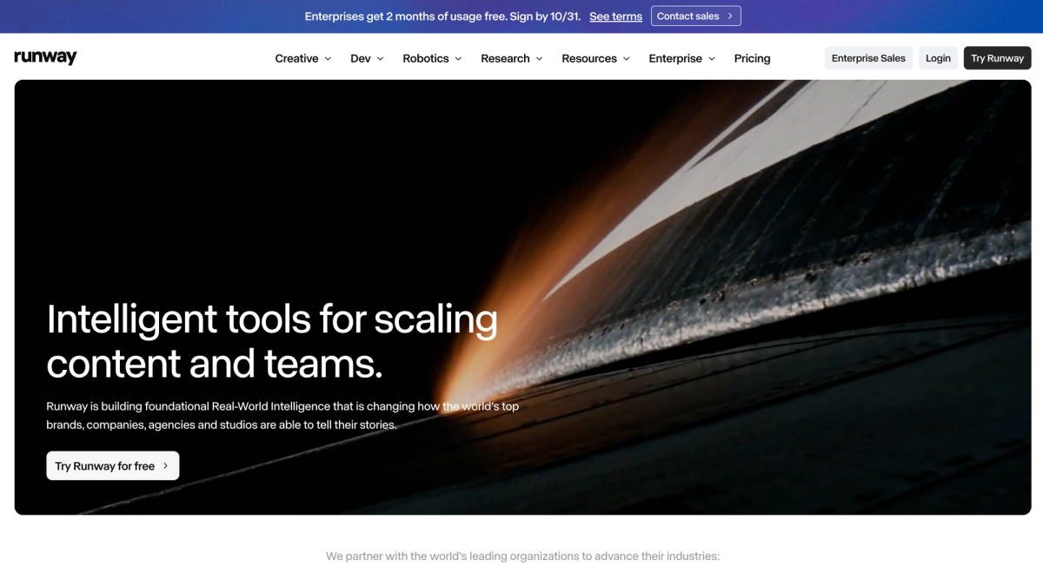Open the Research nav item
Viewport: 1043px width, 586px height.
click(x=512, y=58)
